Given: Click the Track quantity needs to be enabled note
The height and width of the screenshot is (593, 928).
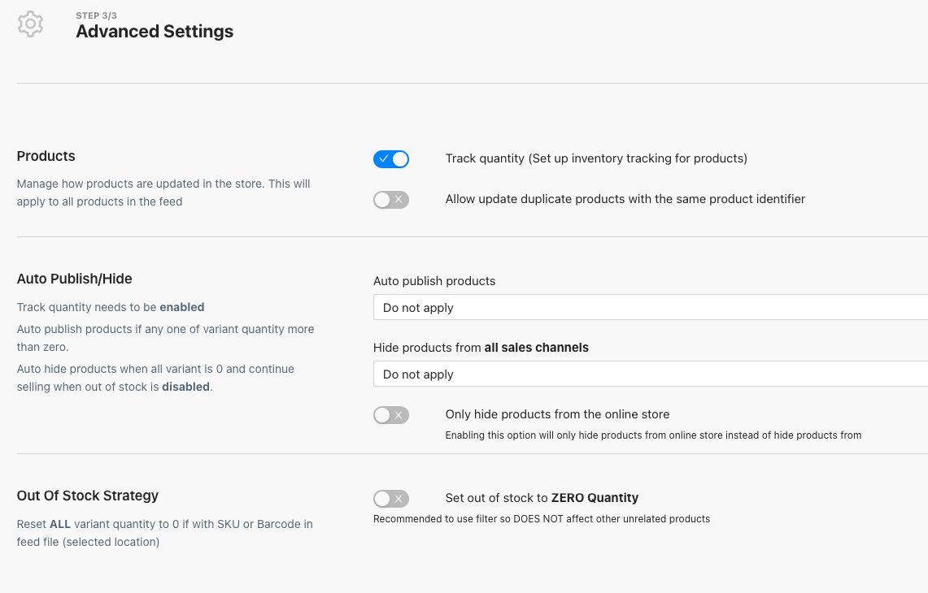Looking at the screenshot, I should coord(111,308).
